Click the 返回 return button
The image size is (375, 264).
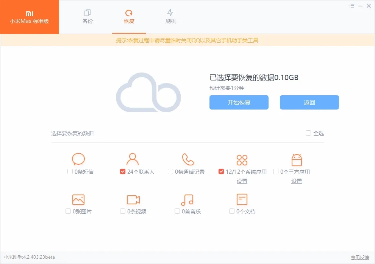(x=309, y=102)
